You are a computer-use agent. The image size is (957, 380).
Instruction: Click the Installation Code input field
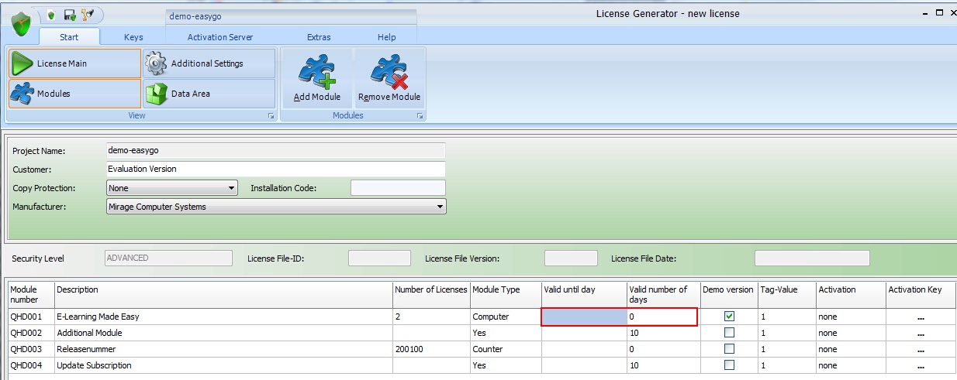pos(398,188)
